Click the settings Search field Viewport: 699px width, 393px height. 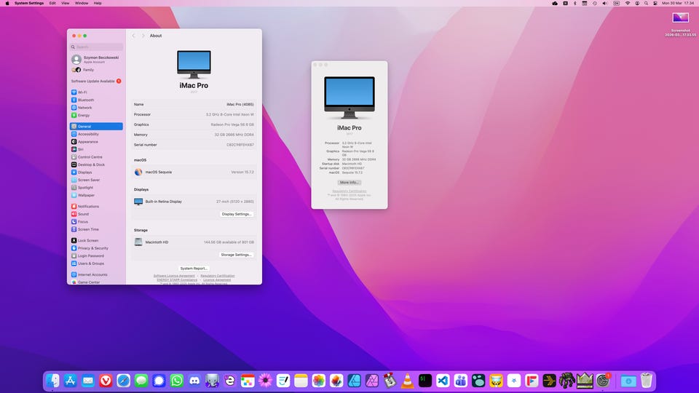pos(97,47)
